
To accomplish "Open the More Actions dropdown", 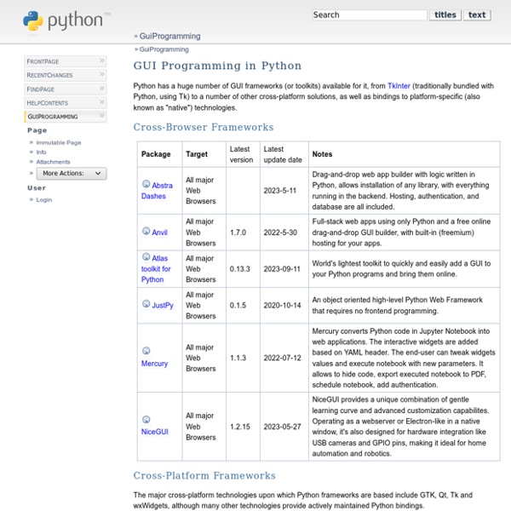I will pos(72,174).
